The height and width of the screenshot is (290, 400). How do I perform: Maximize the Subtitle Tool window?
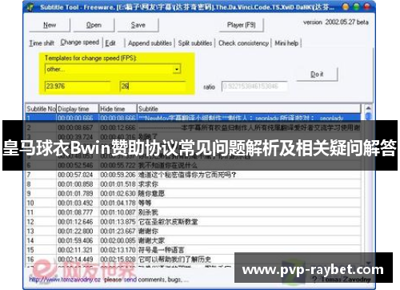pos(356,6)
